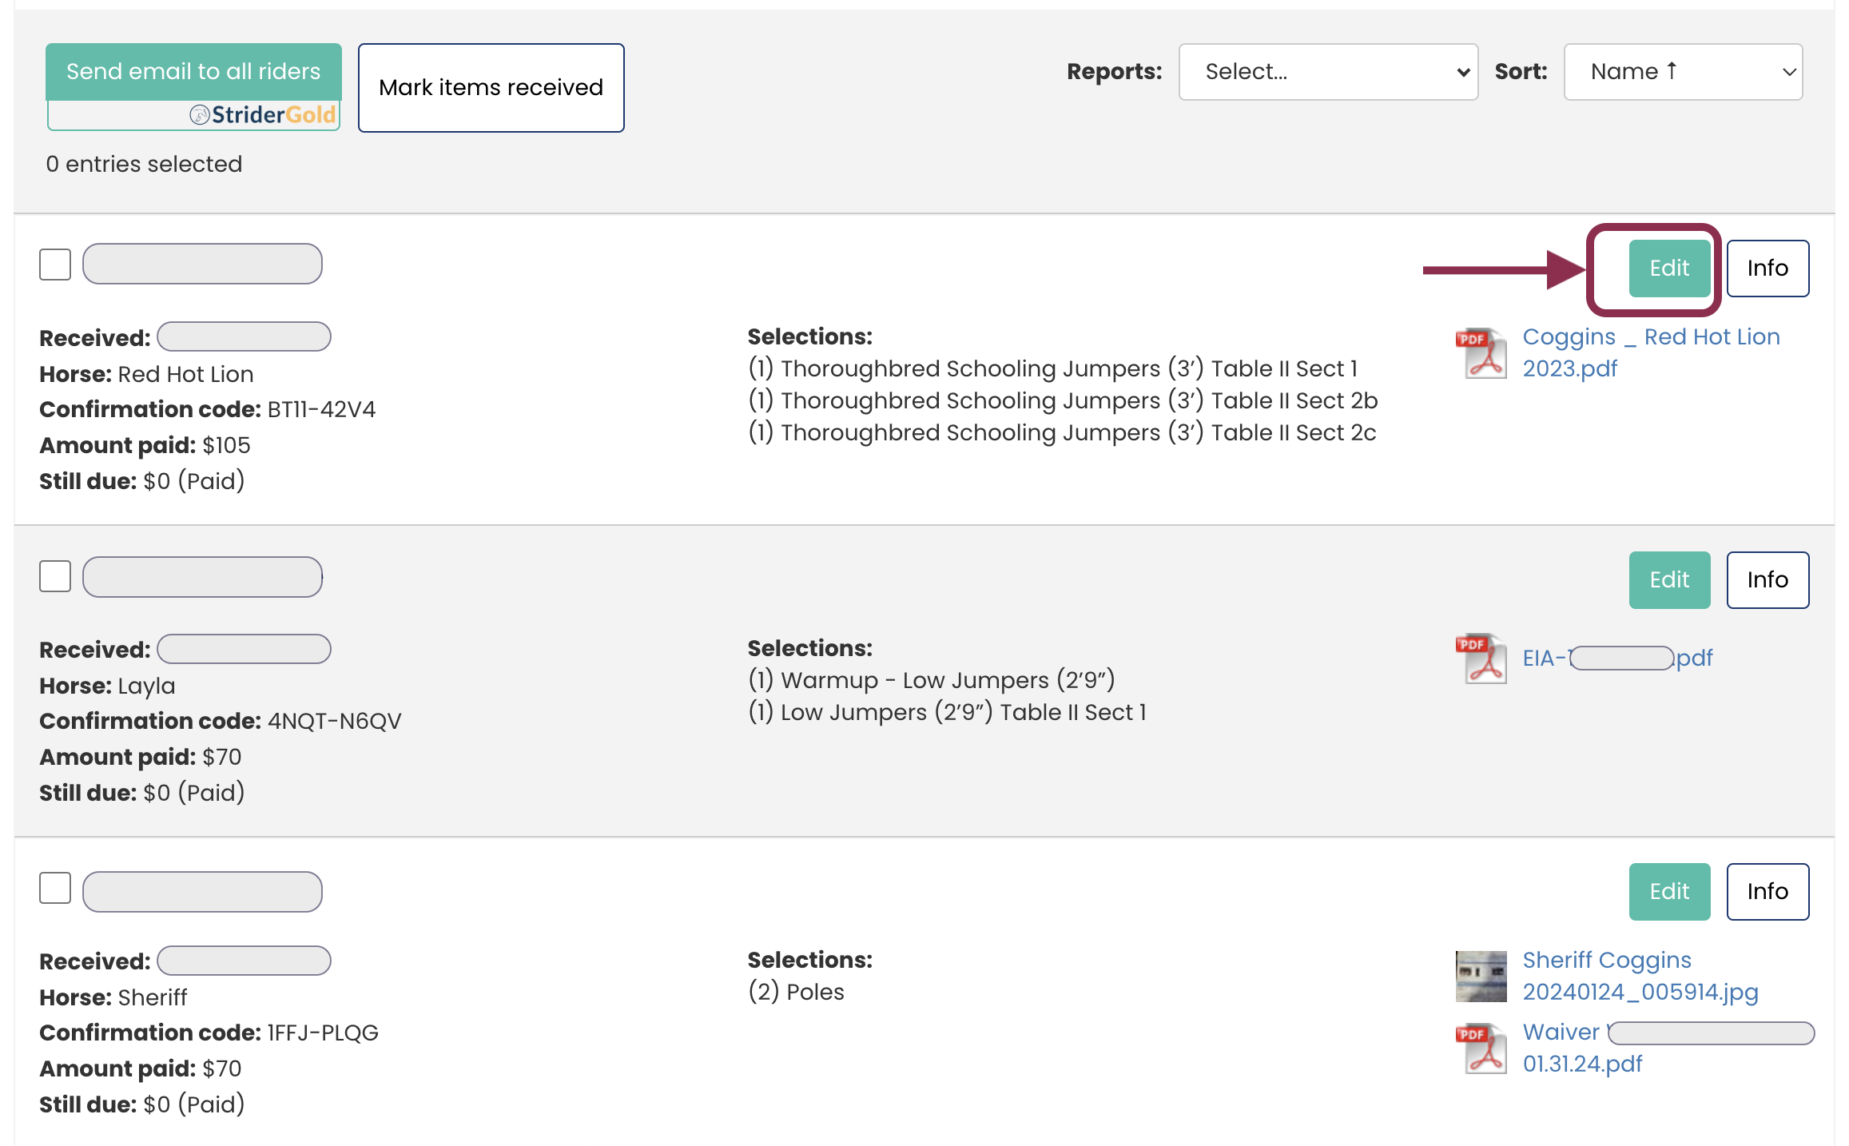
Task: Click PDF icon beside Waiver 01.31.24 file
Action: tap(1481, 1048)
